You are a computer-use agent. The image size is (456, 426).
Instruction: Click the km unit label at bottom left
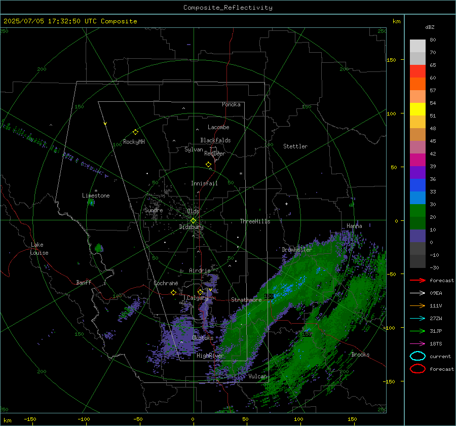[x=7, y=420]
